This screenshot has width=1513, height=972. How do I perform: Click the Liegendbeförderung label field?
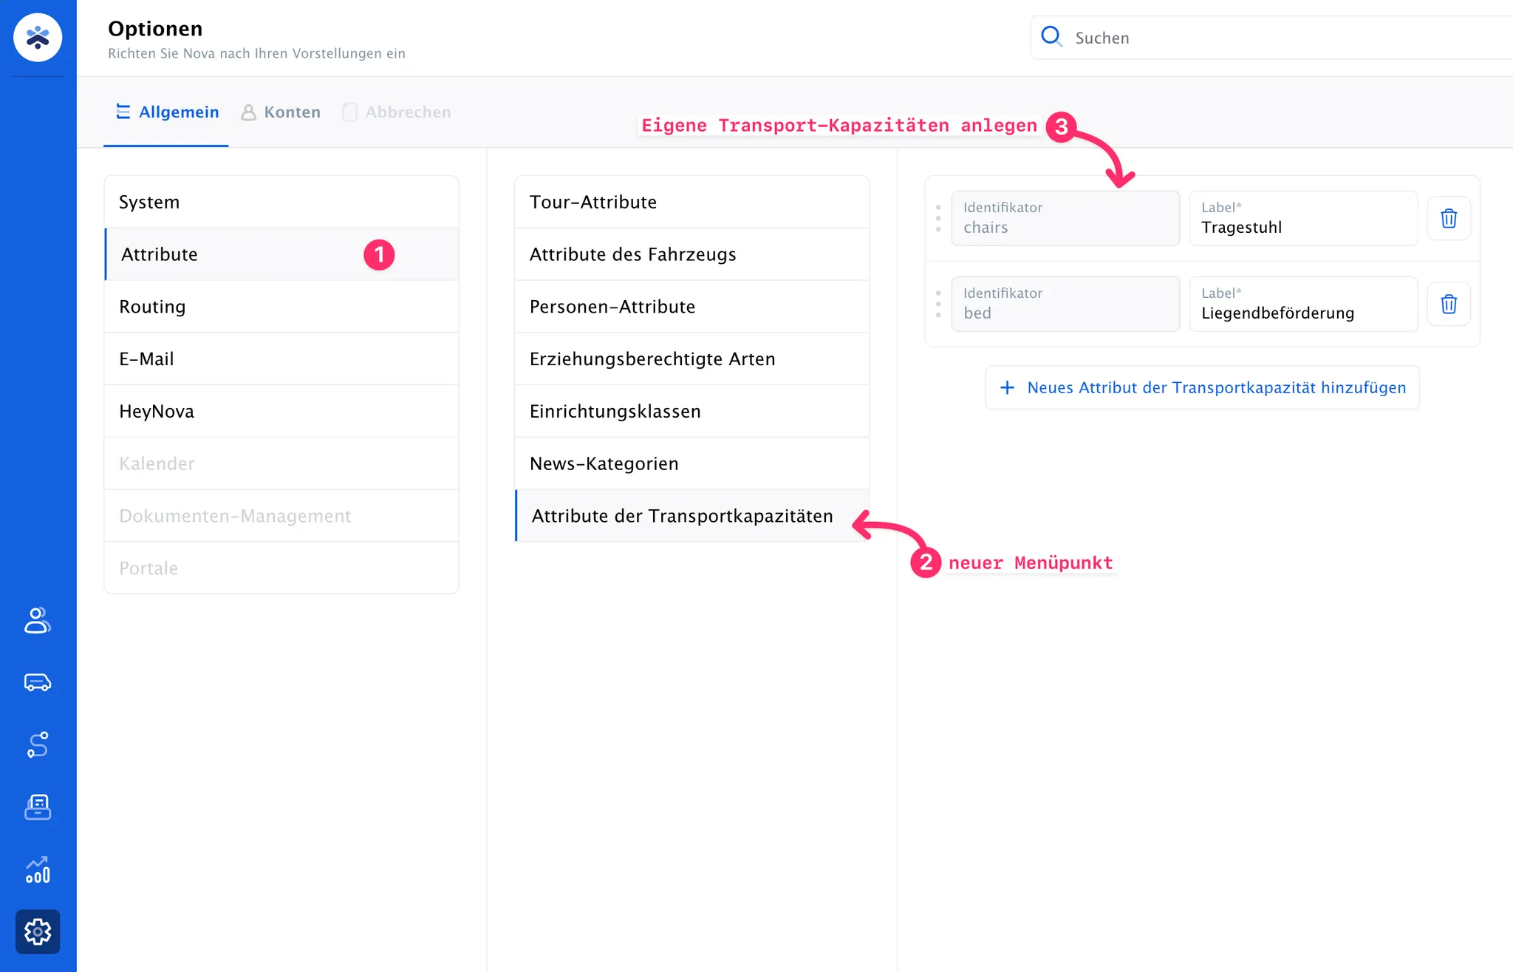pyautogui.click(x=1303, y=304)
